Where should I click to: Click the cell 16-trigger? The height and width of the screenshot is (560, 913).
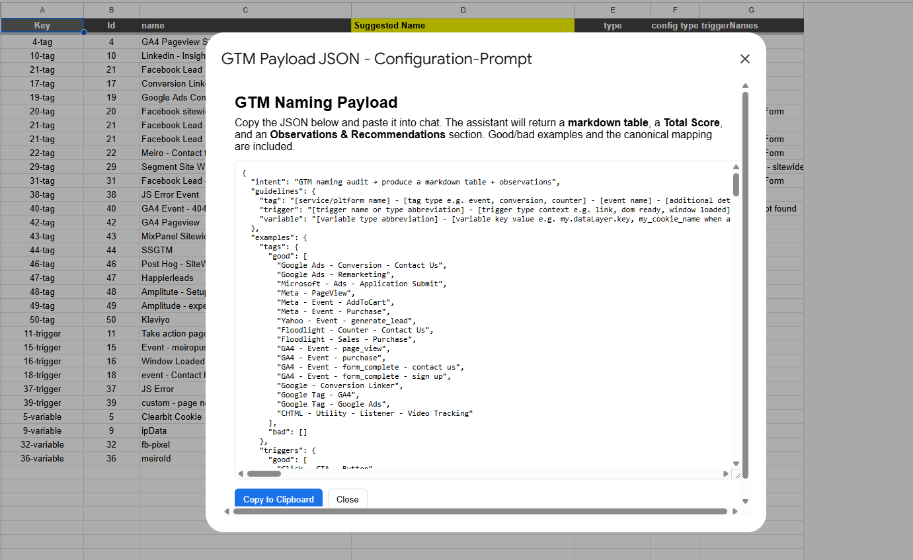42,361
